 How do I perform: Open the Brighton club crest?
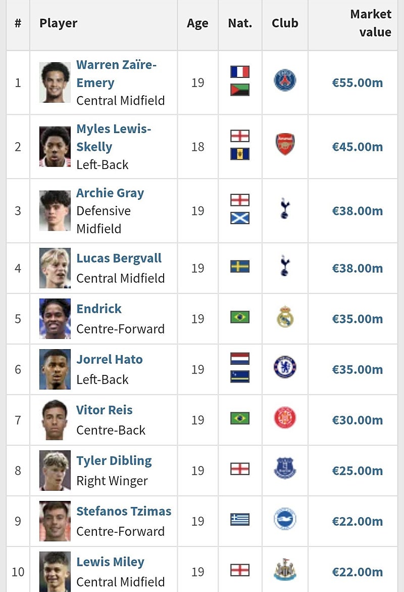pos(285,520)
